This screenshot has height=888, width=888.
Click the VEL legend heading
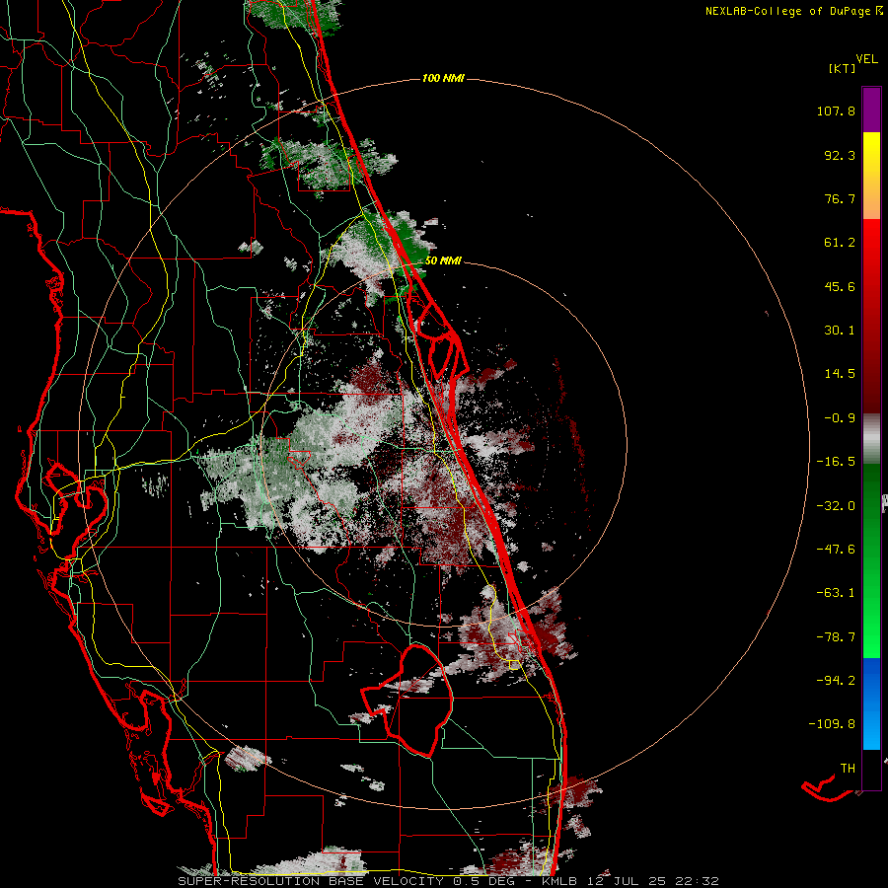[x=866, y=59]
